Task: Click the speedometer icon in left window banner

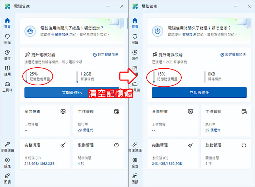Action: point(30,31)
